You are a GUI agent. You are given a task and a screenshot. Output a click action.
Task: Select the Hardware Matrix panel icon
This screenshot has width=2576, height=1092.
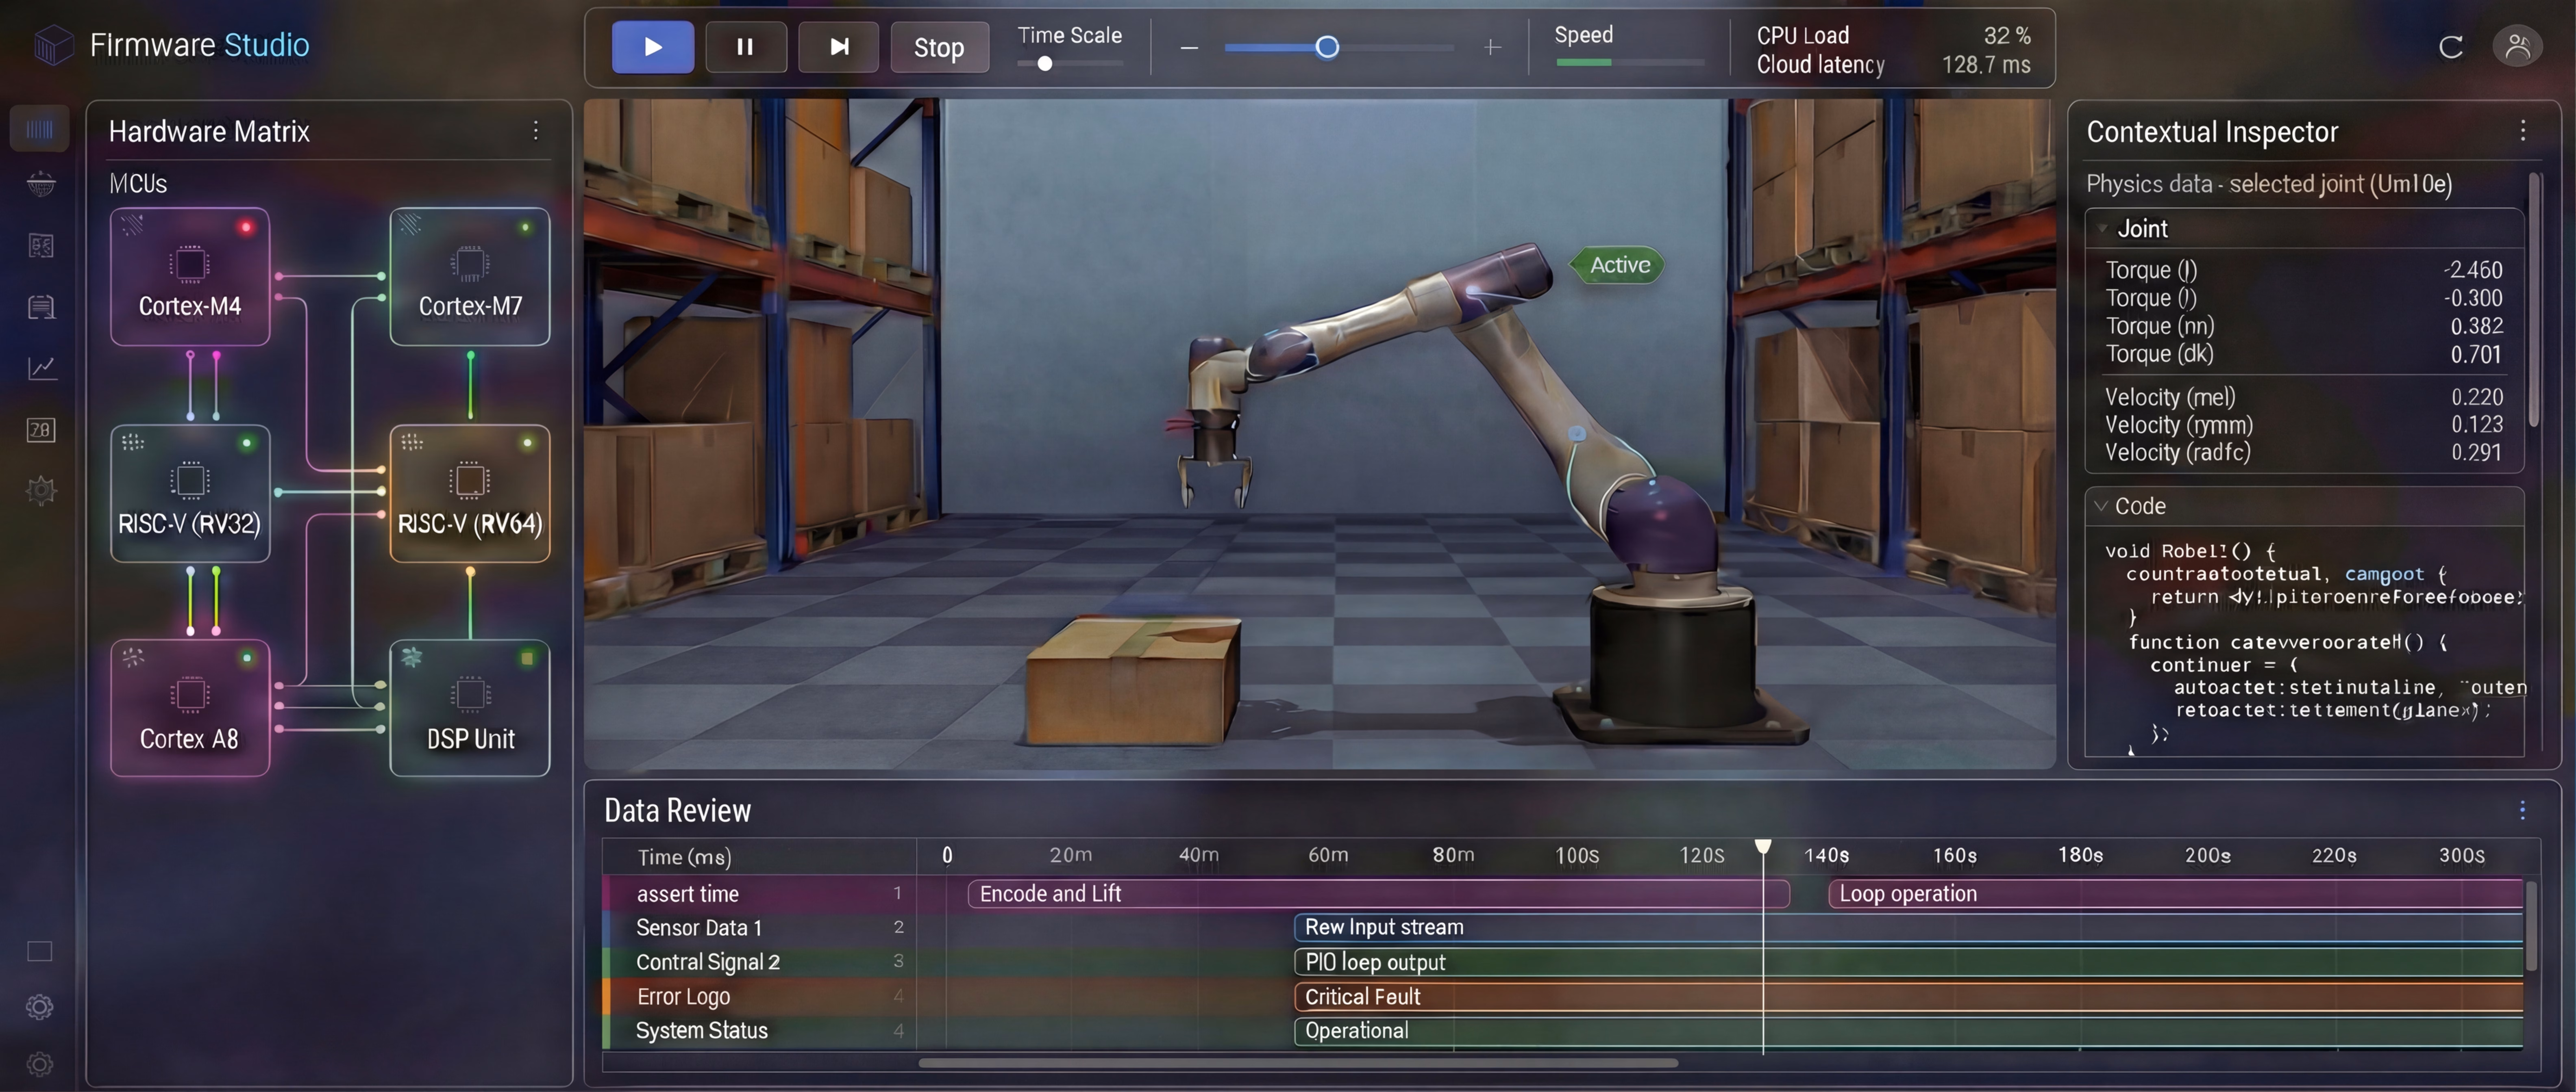40,128
